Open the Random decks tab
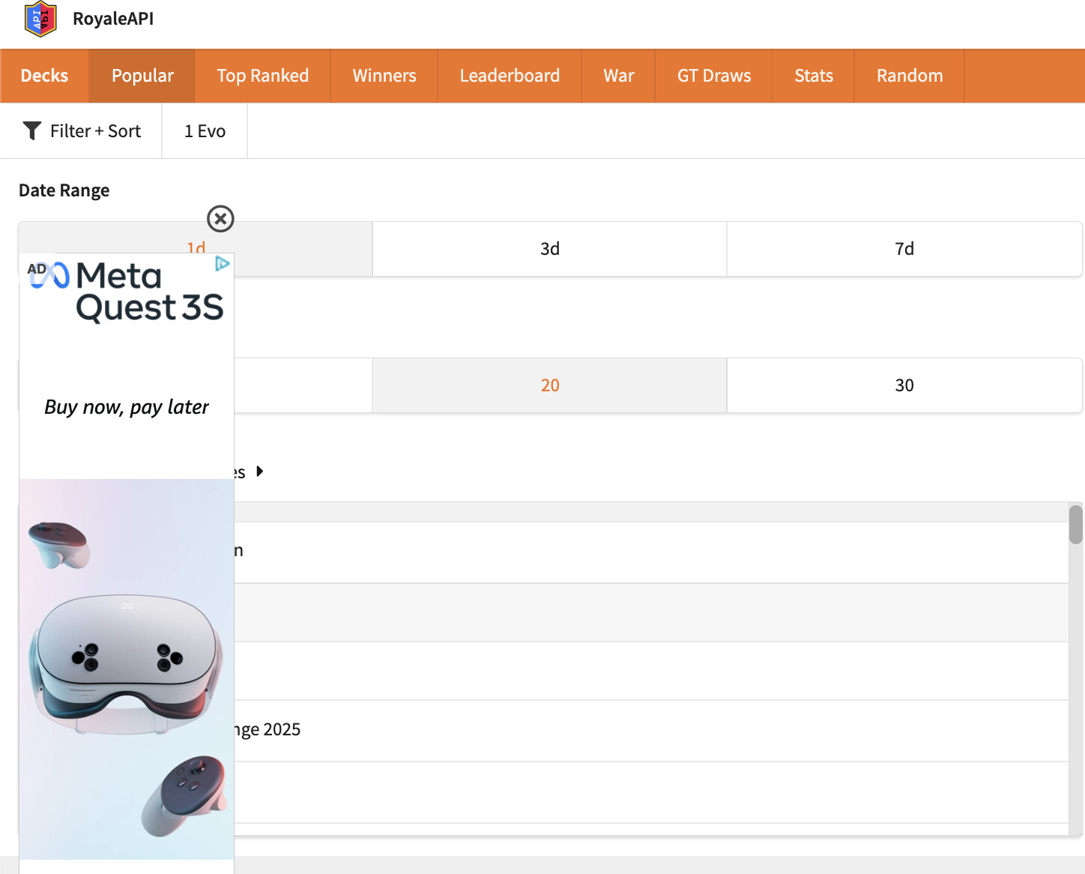 coord(909,76)
